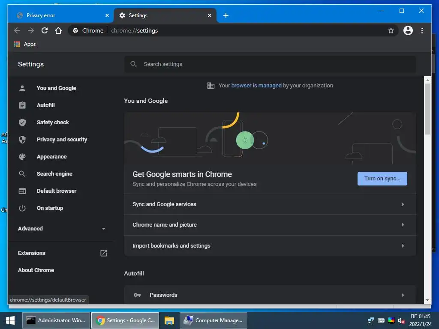Viewport: 439px width, 329px height.
Task: Switch to Administrator command prompt taskbar item
Action: (x=56, y=320)
